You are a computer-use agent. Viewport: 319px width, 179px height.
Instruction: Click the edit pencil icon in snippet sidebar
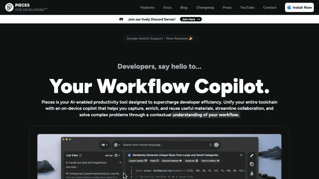tap(252, 155)
